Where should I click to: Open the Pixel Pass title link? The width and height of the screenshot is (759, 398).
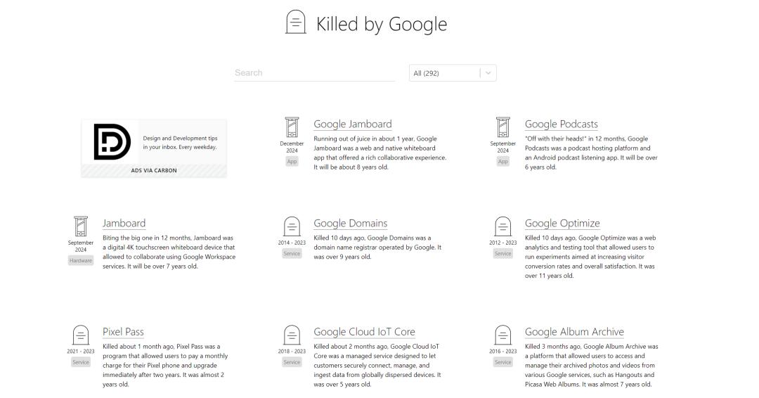123,332
